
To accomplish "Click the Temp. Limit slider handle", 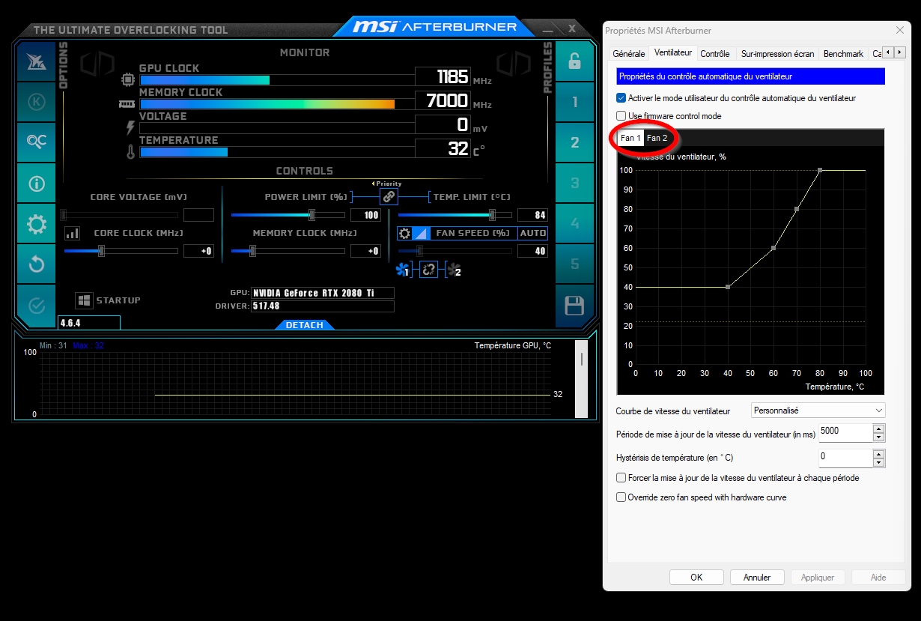I will (x=492, y=215).
